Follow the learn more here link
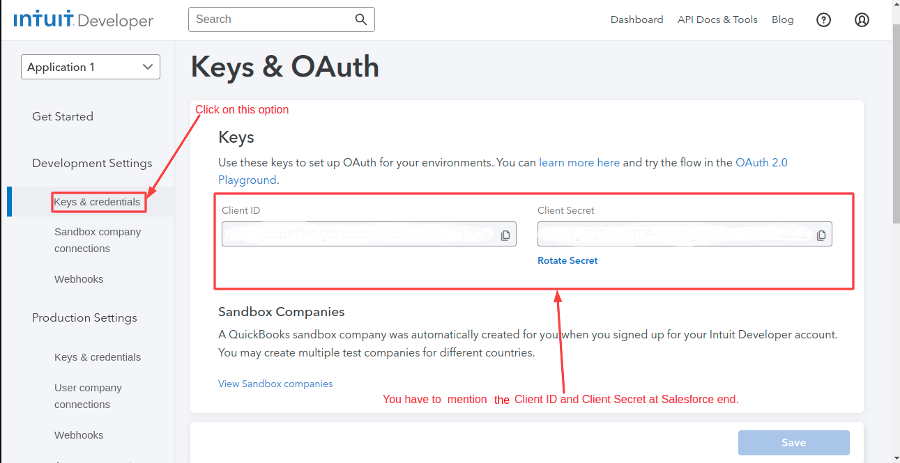The height and width of the screenshot is (463, 900). (x=579, y=162)
